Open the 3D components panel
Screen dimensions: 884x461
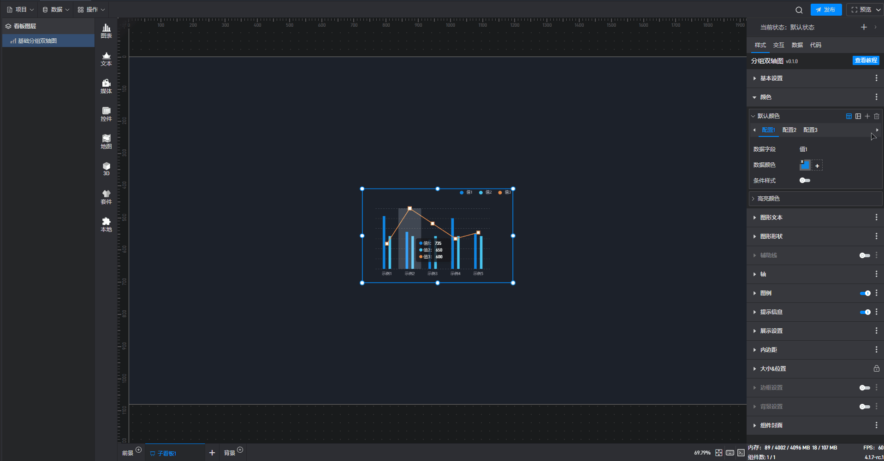tap(106, 169)
